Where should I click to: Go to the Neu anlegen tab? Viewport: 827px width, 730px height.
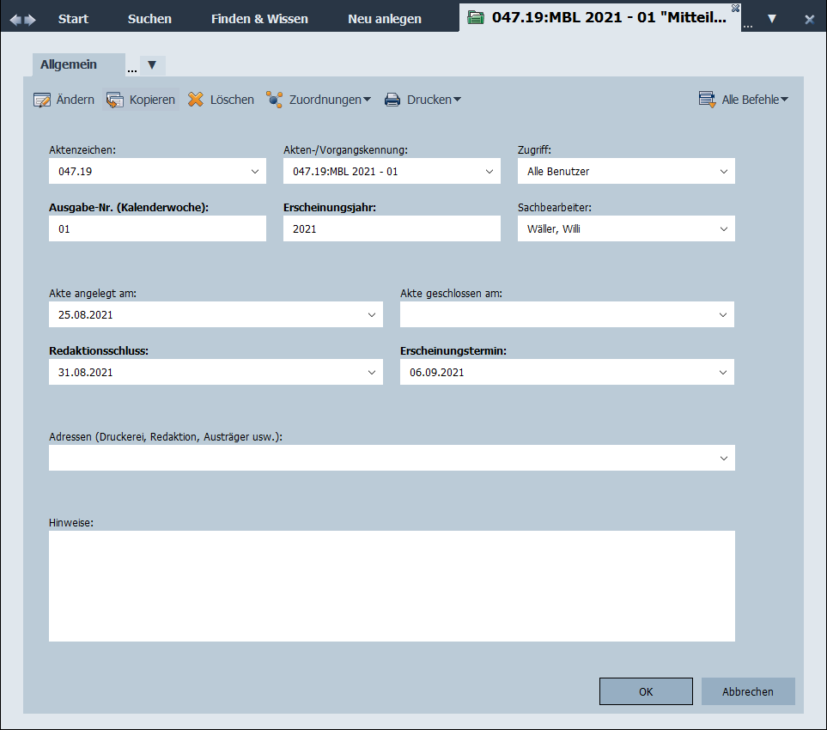[x=385, y=19]
